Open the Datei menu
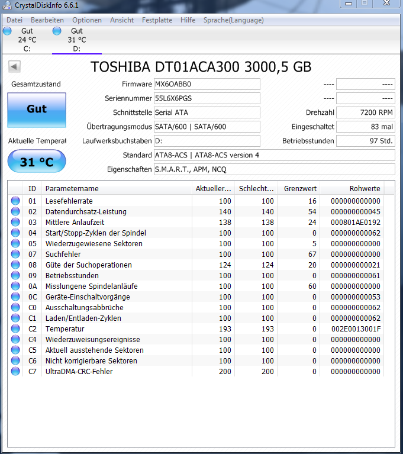The image size is (403, 454). pos(14,20)
